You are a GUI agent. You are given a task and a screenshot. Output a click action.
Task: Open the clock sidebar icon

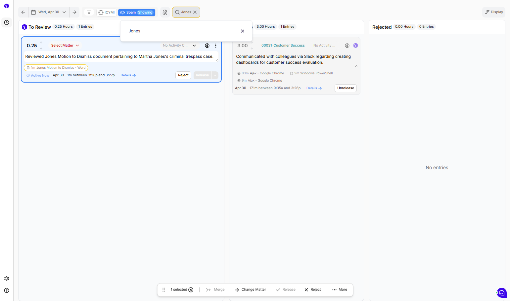7,22
